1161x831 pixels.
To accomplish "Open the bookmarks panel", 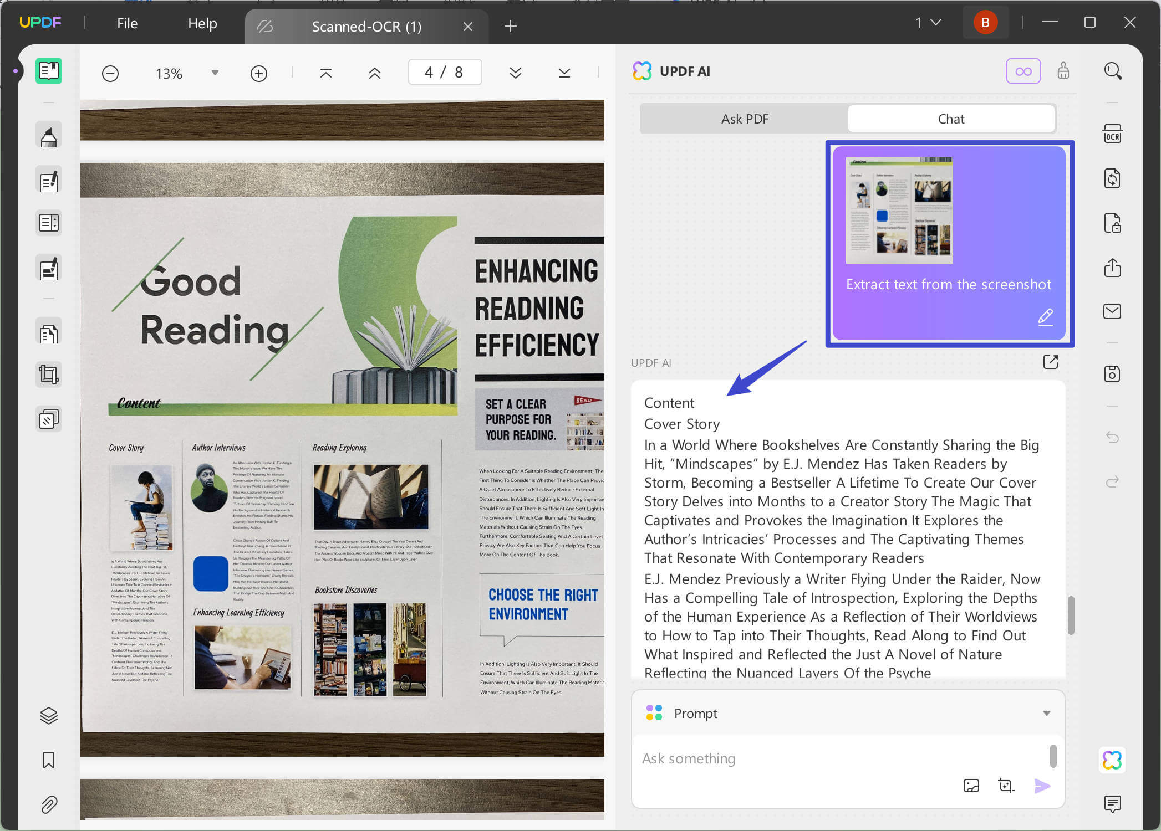I will point(49,761).
